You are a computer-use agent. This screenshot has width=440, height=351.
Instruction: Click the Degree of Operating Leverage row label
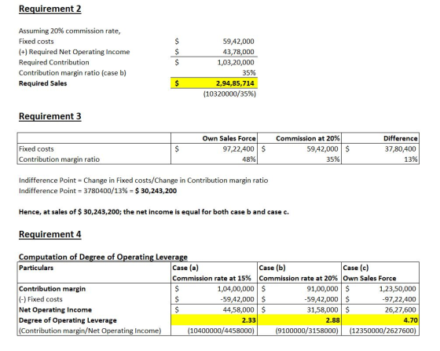(68, 320)
